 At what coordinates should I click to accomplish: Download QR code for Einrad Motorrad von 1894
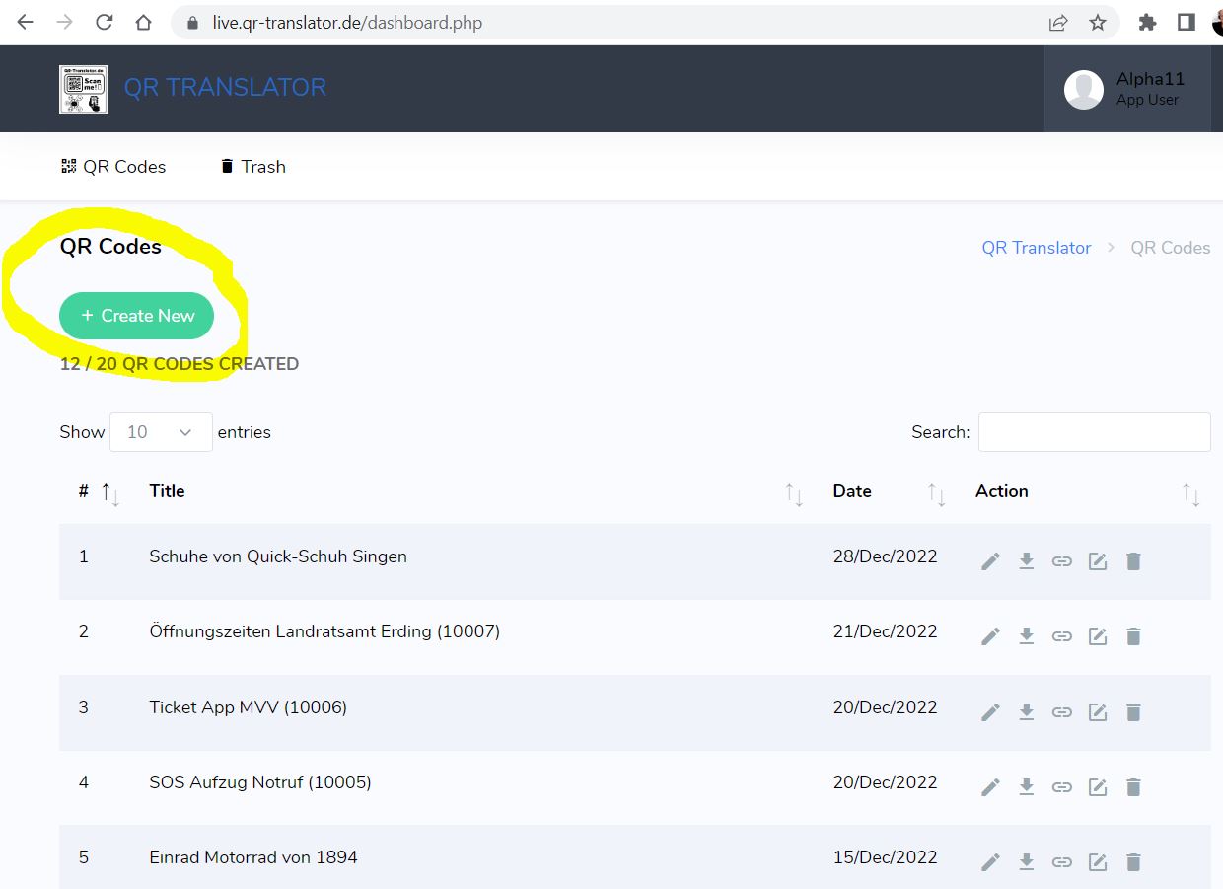click(x=1026, y=862)
